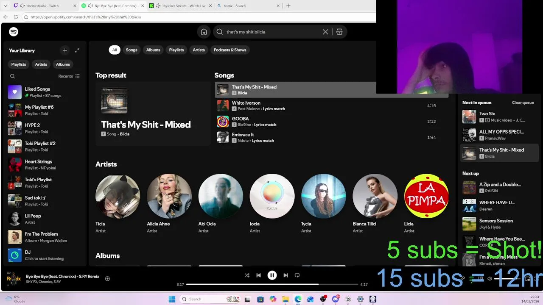Select the Playlists search filter
543x305 pixels.
pos(176,50)
